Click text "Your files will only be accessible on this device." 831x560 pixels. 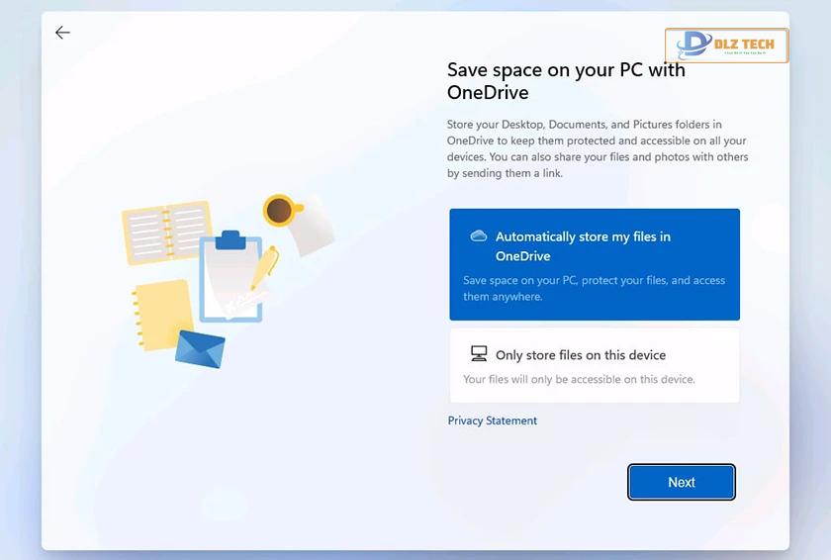579,379
